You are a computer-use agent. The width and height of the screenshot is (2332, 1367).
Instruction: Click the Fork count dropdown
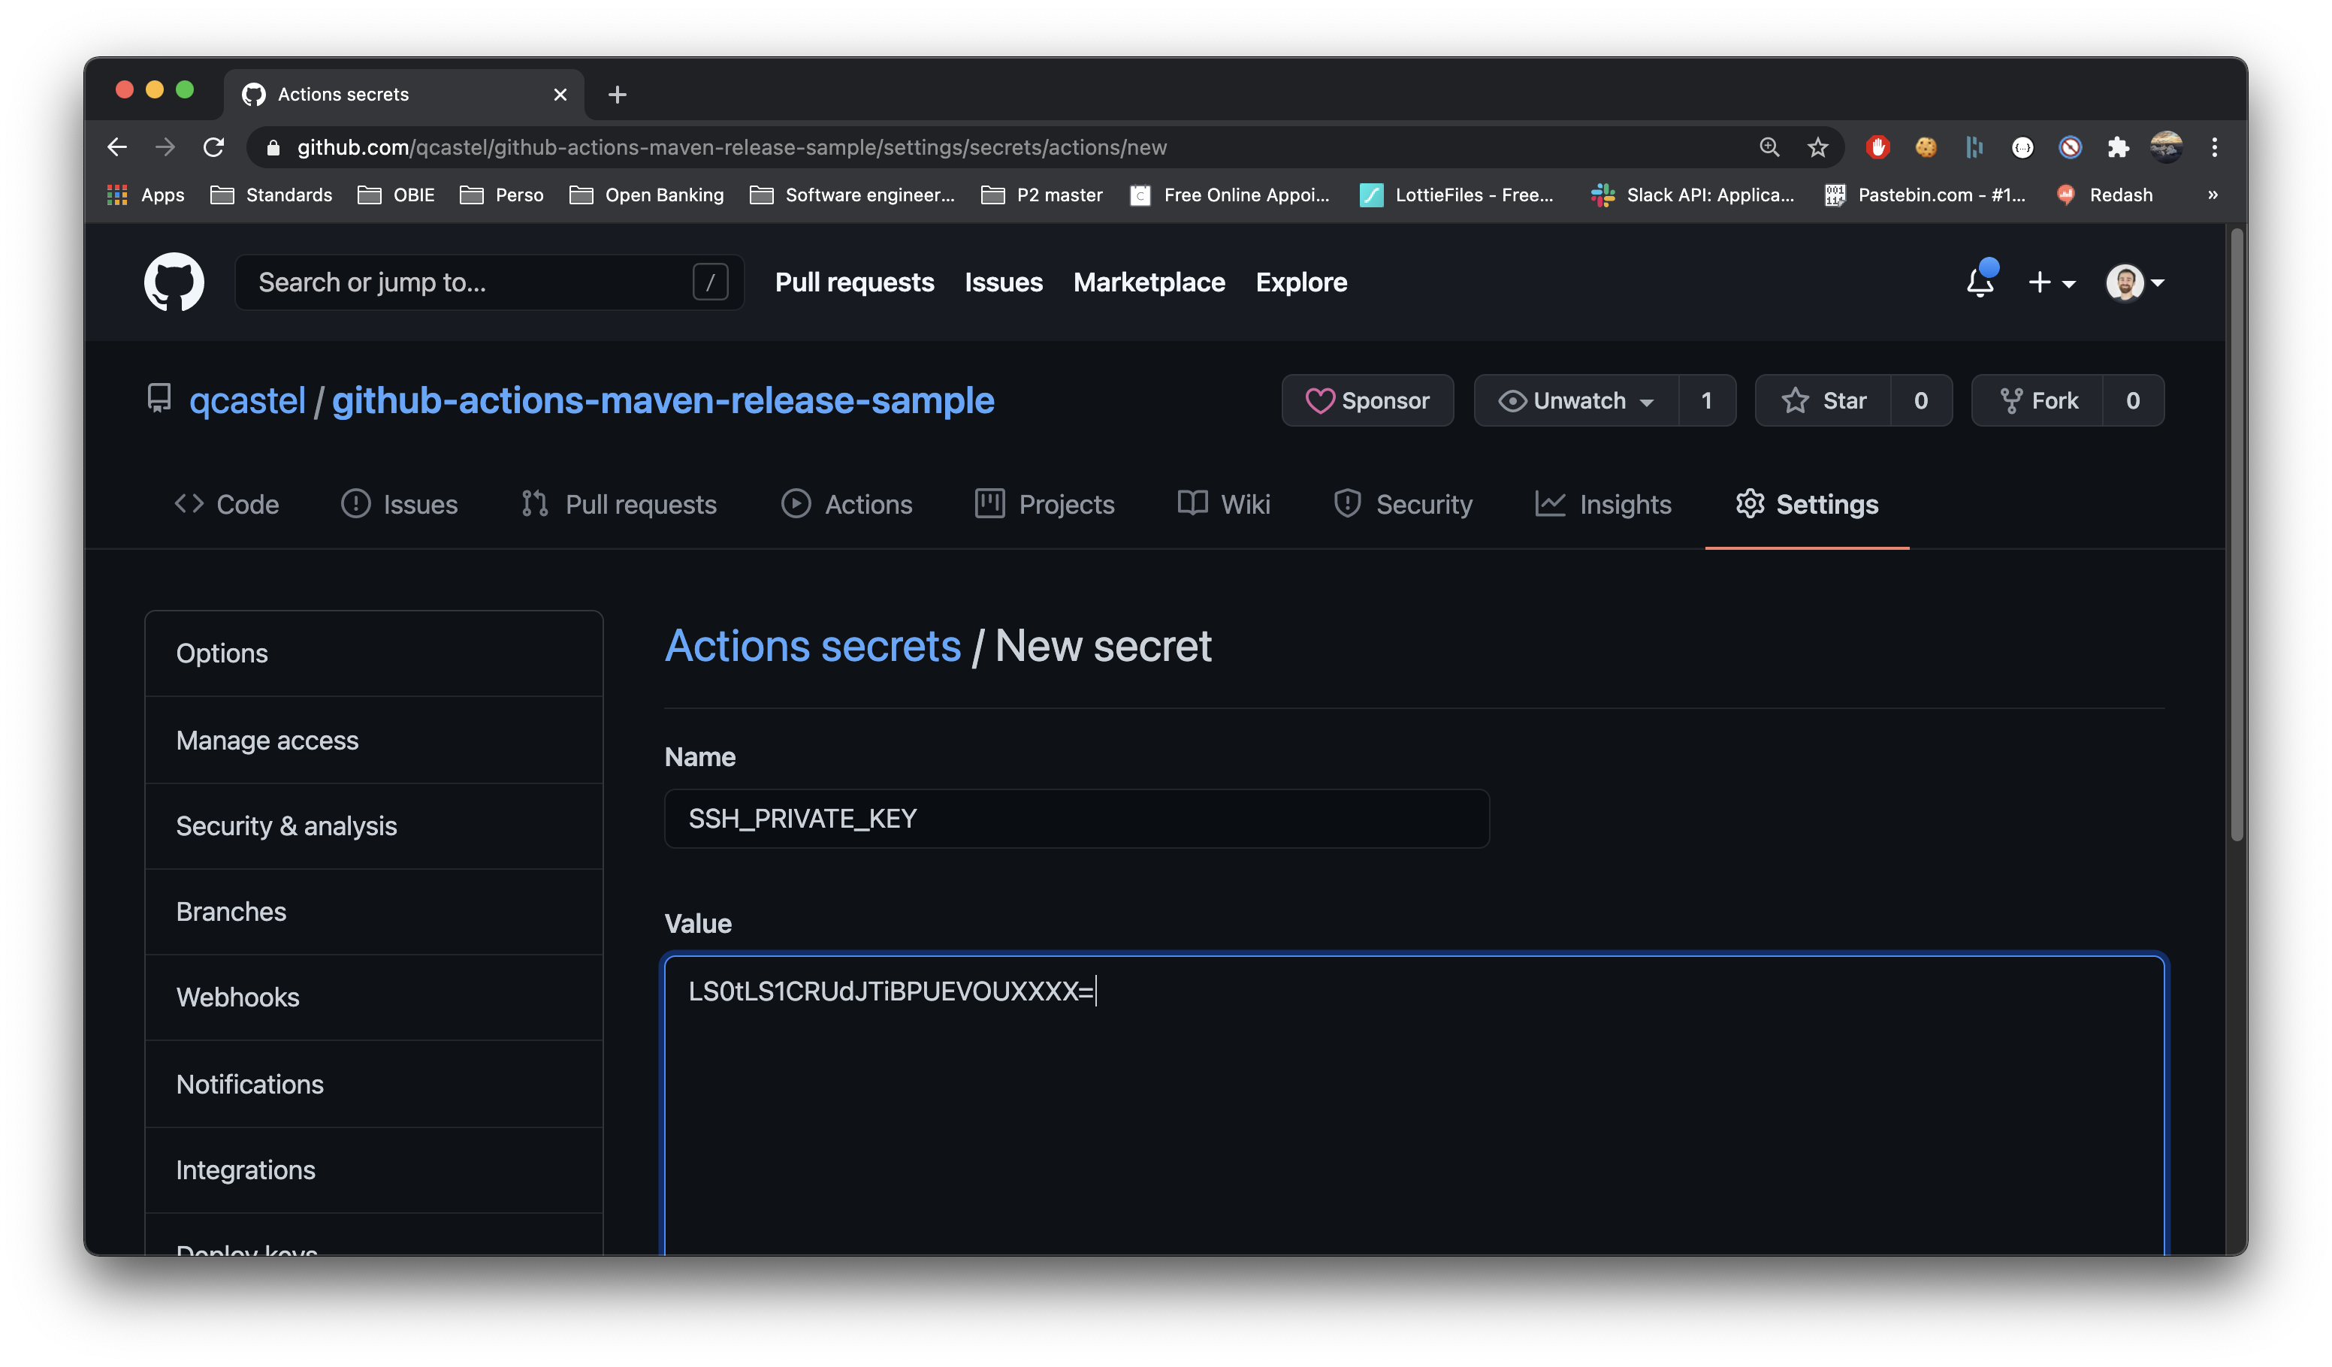click(2128, 399)
